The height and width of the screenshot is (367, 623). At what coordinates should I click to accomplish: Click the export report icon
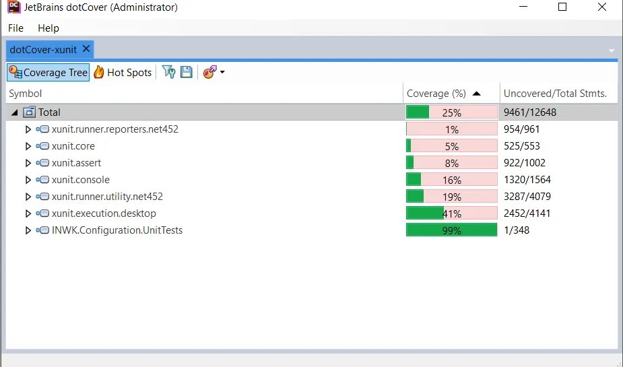[x=209, y=72]
